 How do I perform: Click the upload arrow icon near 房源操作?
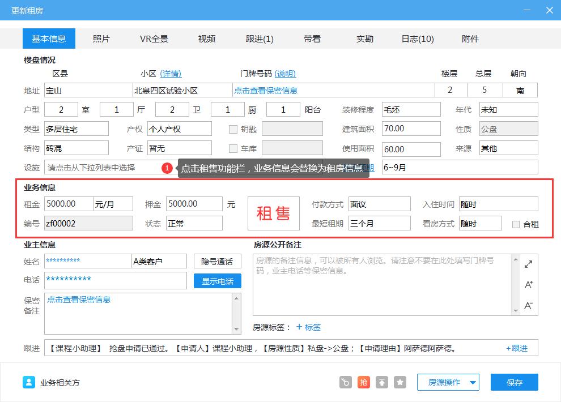(x=382, y=382)
